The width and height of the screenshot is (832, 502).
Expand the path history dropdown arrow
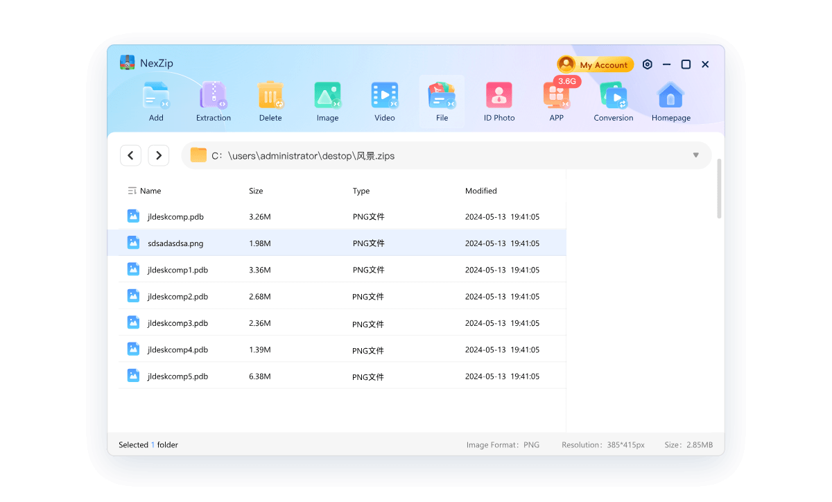tap(696, 155)
